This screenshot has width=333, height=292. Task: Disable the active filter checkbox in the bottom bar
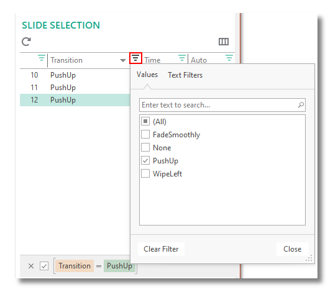pyautogui.click(x=44, y=266)
